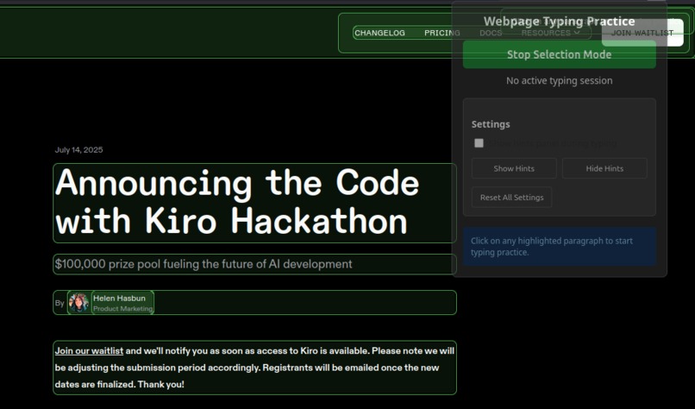Open the Docs navigation link

491,33
